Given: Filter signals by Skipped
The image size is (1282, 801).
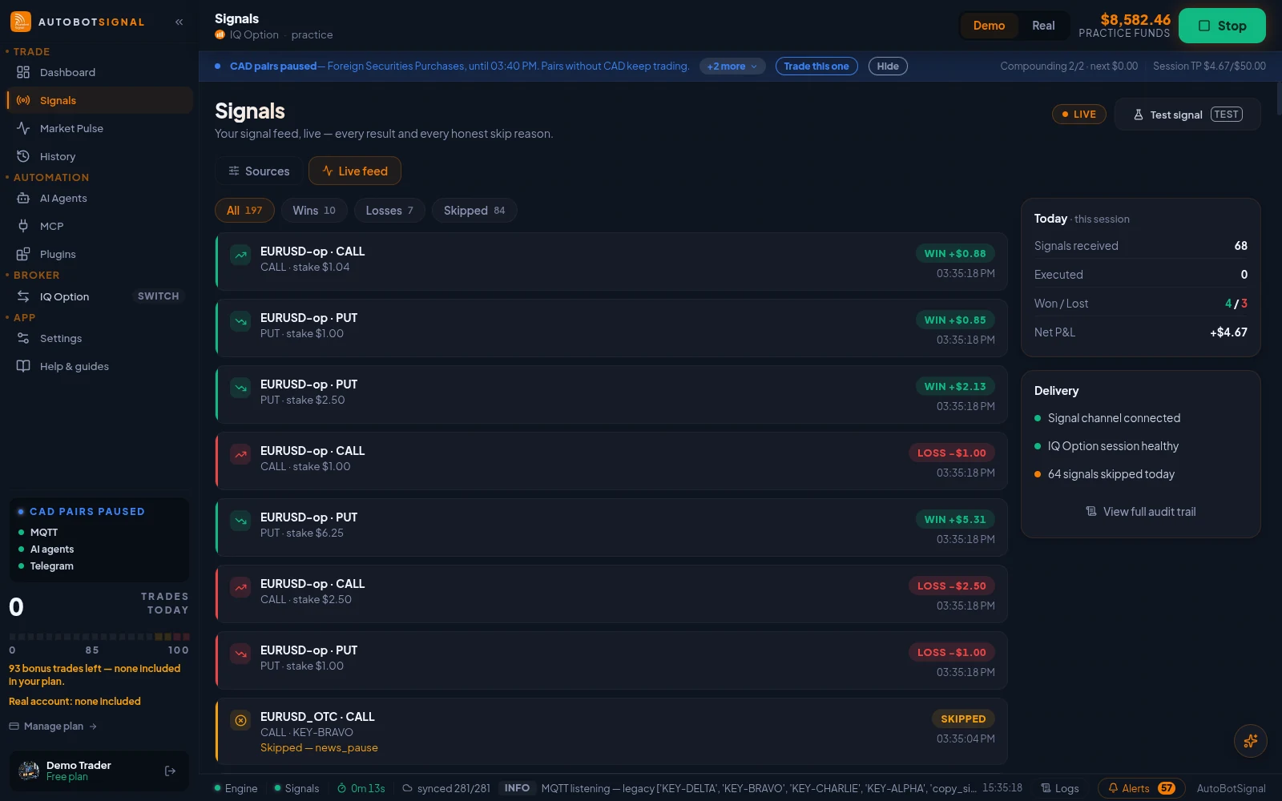Looking at the screenshot, I should (x=474, y=211).
